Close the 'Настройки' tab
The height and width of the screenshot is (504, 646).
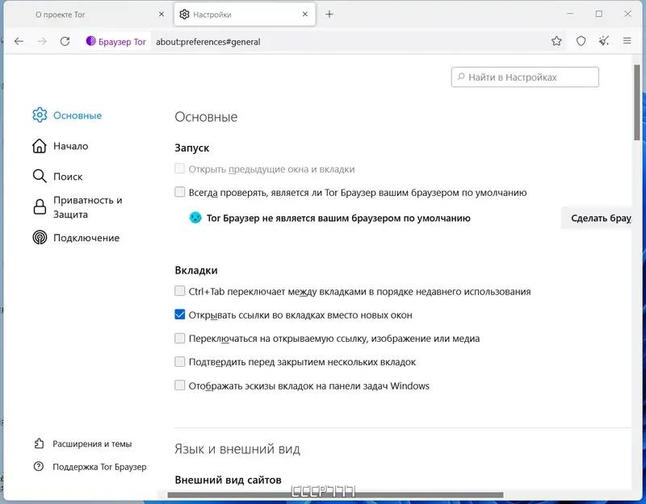pos(305,14)
